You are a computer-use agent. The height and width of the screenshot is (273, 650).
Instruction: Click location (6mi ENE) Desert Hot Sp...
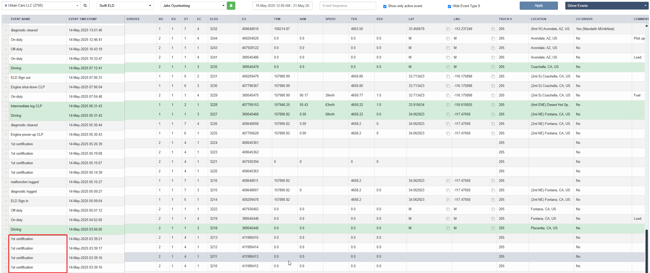click(551, 105)
